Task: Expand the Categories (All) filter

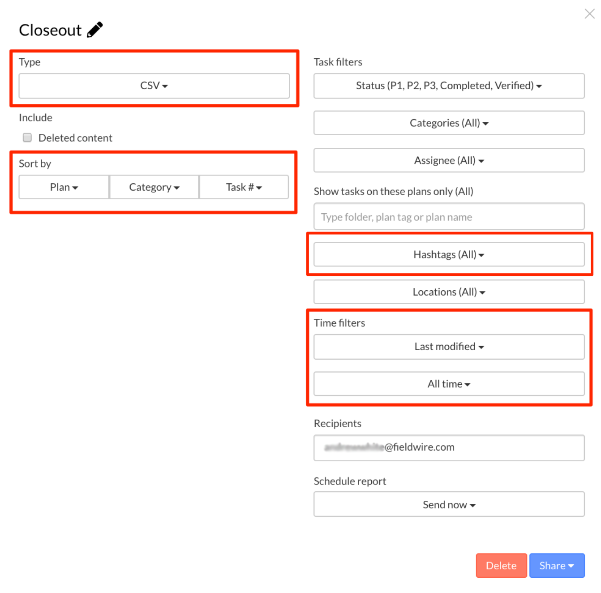Action: click(x=449, y=123)
